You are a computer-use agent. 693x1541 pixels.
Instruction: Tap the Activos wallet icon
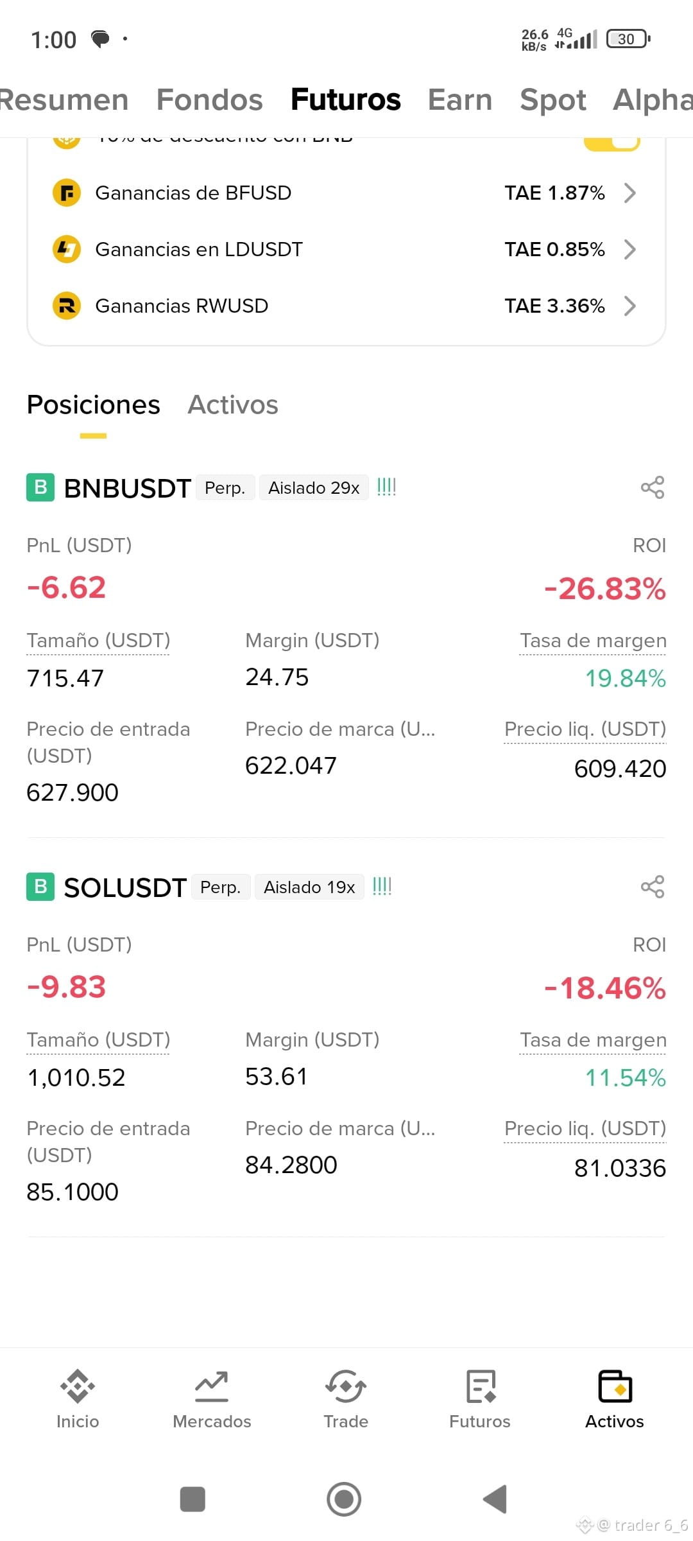(615, 1387)
